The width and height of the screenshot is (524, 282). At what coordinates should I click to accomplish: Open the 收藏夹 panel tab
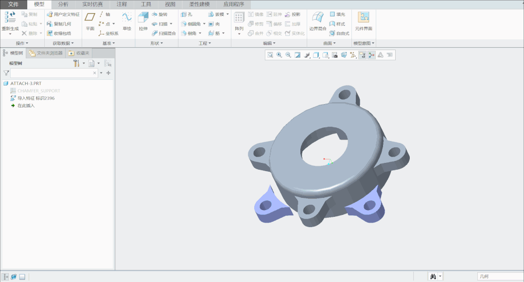(79, 53)
